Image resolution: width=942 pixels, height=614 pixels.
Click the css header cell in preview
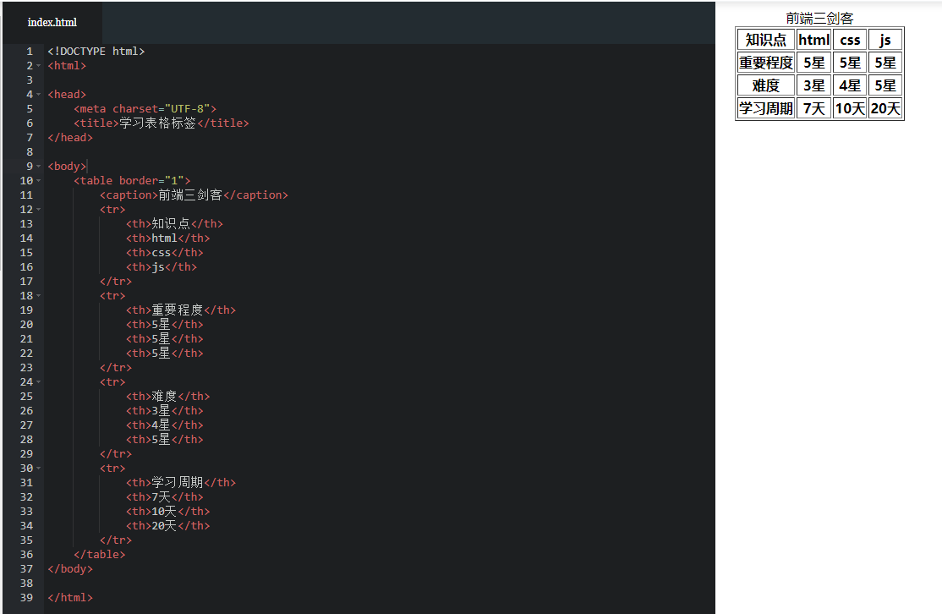point(850,40)
